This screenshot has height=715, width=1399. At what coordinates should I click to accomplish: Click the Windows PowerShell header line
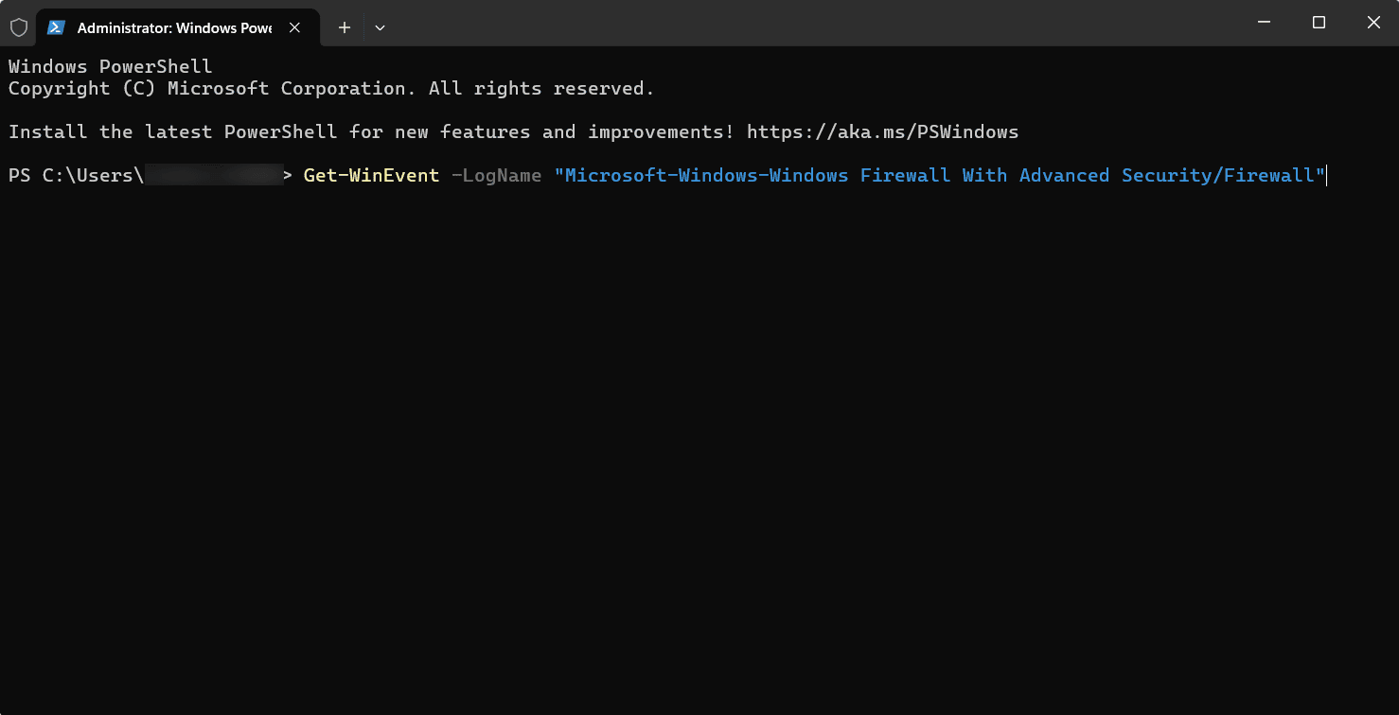pos(109,66)
